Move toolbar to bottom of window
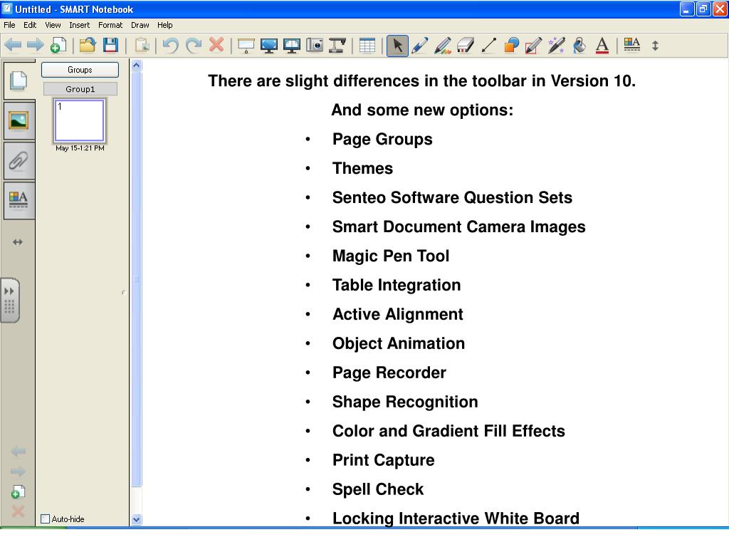This screenshot has height=547, width=729. (655, 46)
